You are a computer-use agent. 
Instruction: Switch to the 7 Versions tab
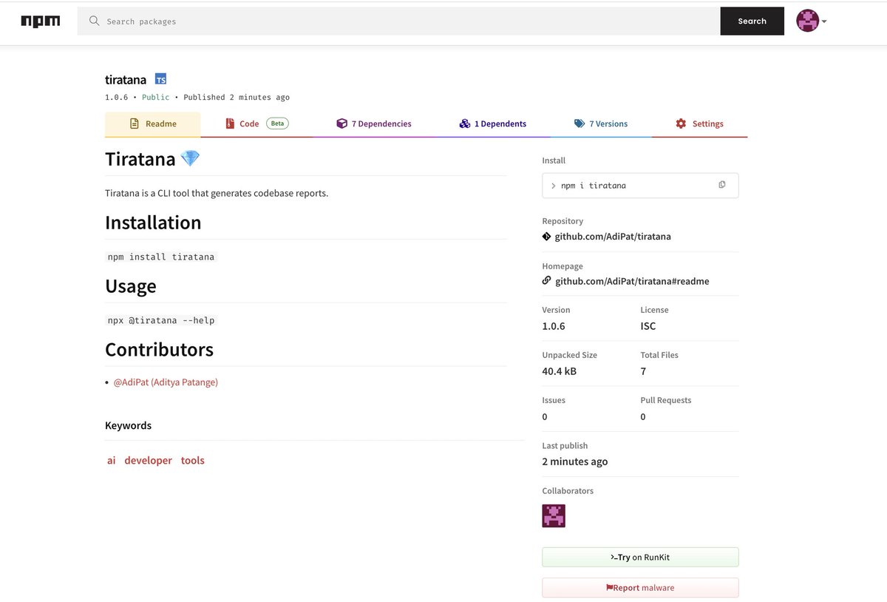(601, 124)
